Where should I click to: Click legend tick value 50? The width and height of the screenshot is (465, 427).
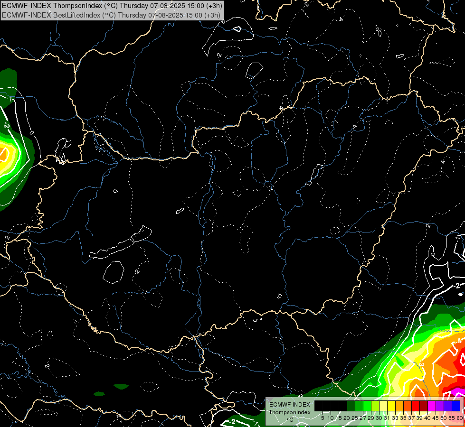[x=444, y=418]
